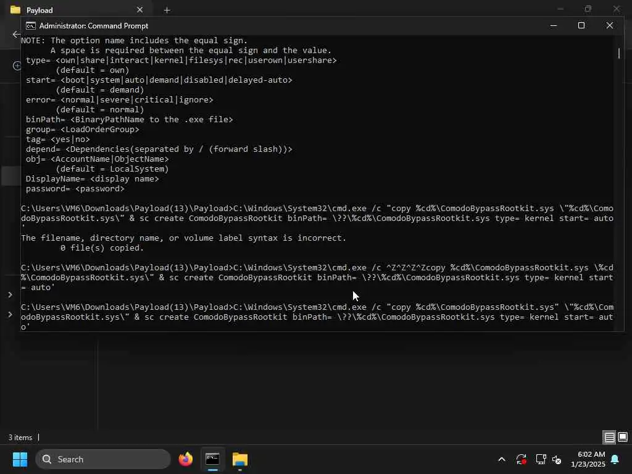The image size is (632, 474).
Task: Click the 'binPath= <BinaryPathName to the .exe file>' line
Action: (x=130, y=120)
